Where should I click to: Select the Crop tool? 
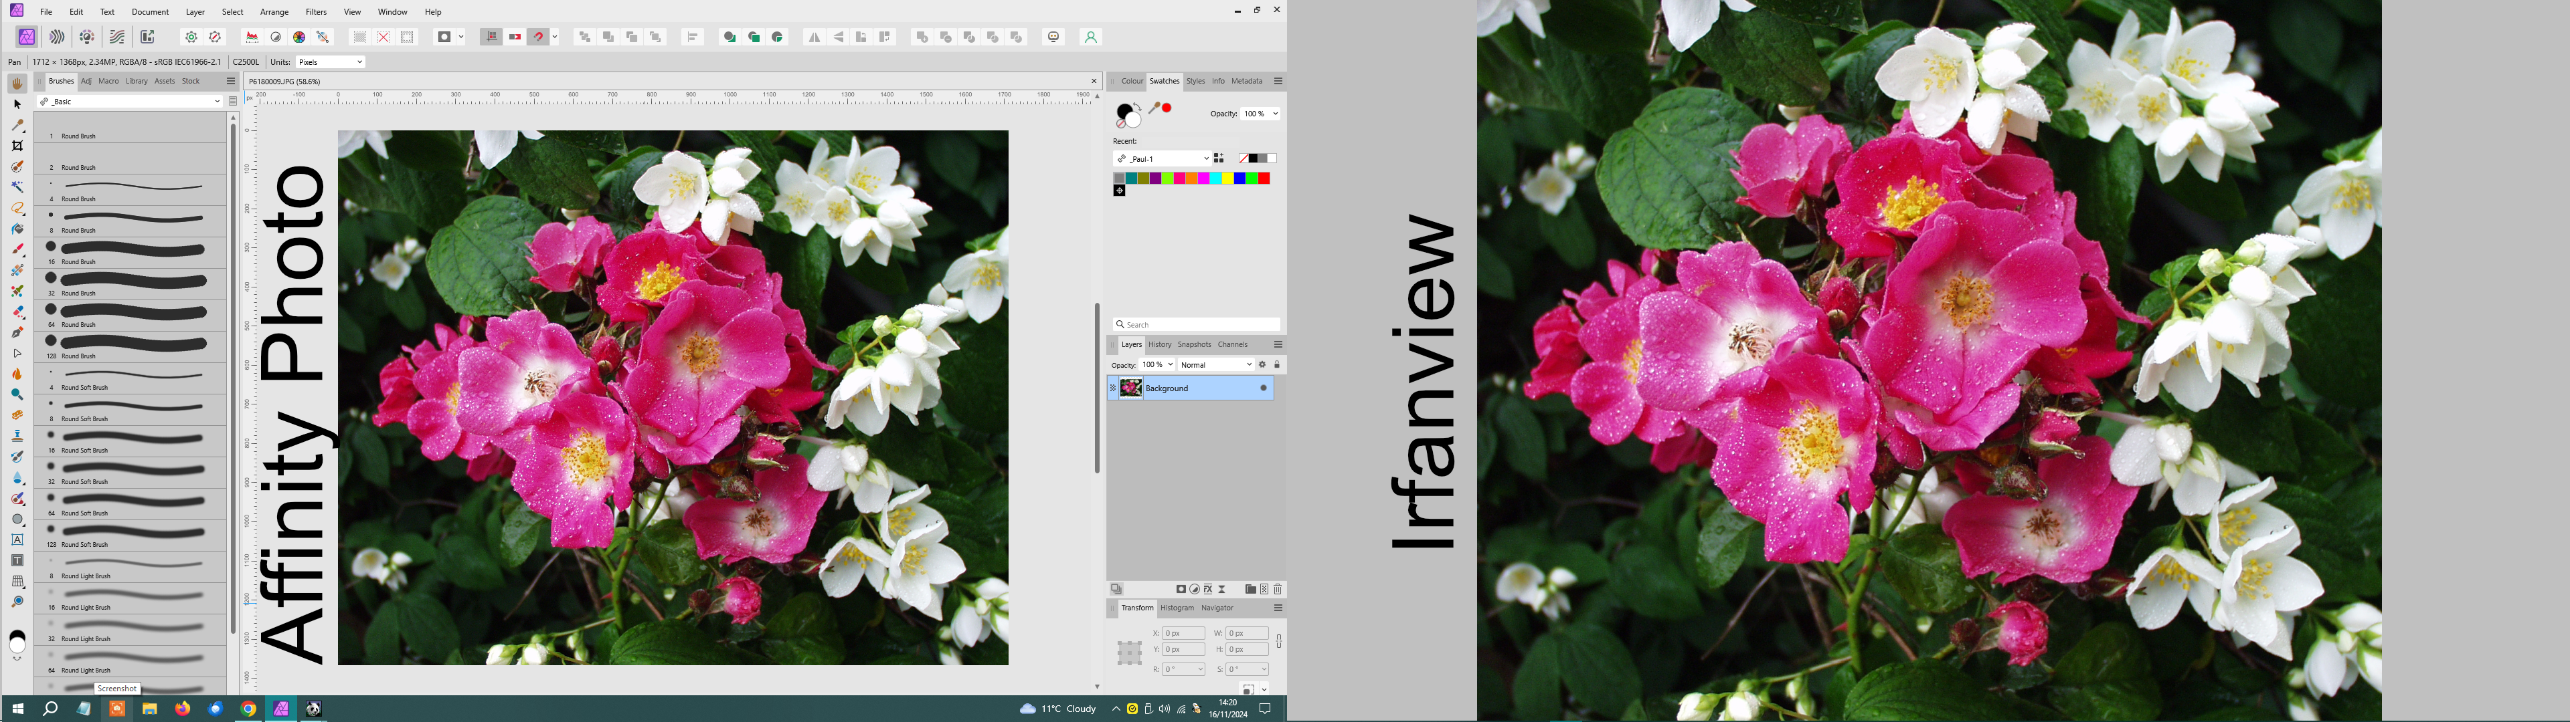17,146
